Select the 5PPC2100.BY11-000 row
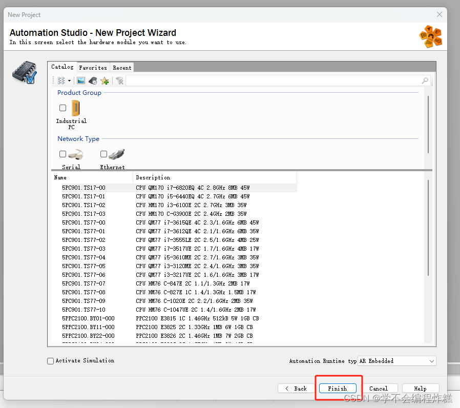460x408 pixels. [x=174, y=327]
